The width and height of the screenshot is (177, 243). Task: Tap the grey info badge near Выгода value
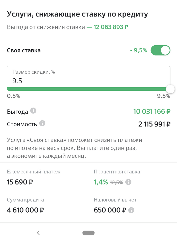[x=33, y=111]
